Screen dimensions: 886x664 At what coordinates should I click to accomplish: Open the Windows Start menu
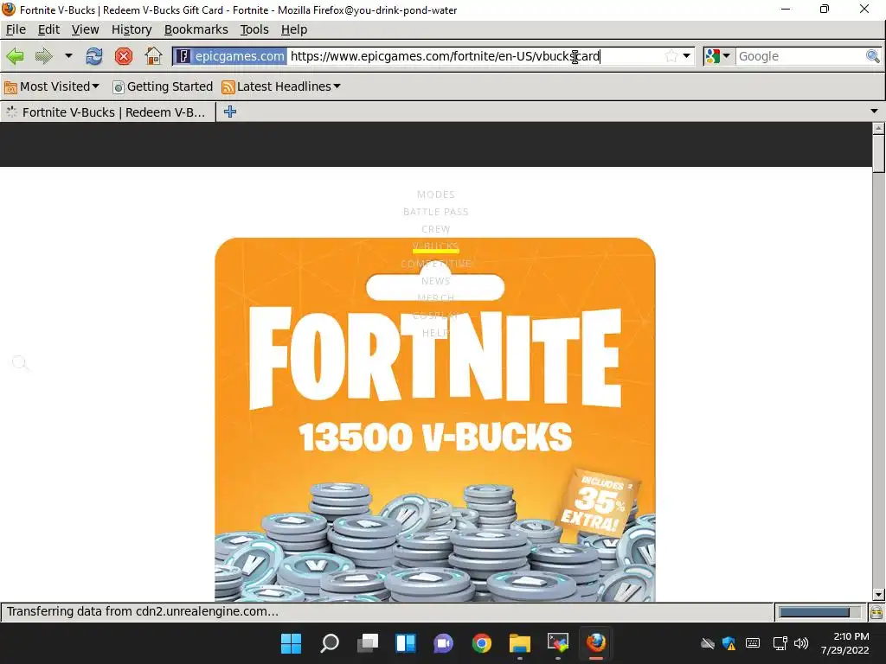tap(292, 643)
